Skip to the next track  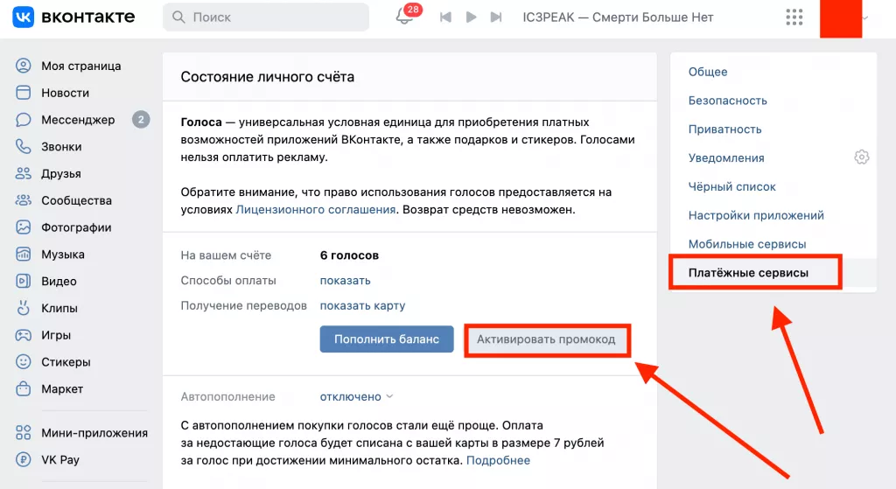[x=496, y=17]
